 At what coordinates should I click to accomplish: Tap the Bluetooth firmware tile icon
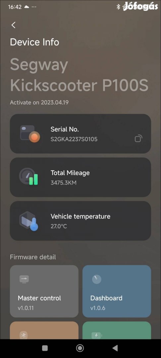pos(23,335)
